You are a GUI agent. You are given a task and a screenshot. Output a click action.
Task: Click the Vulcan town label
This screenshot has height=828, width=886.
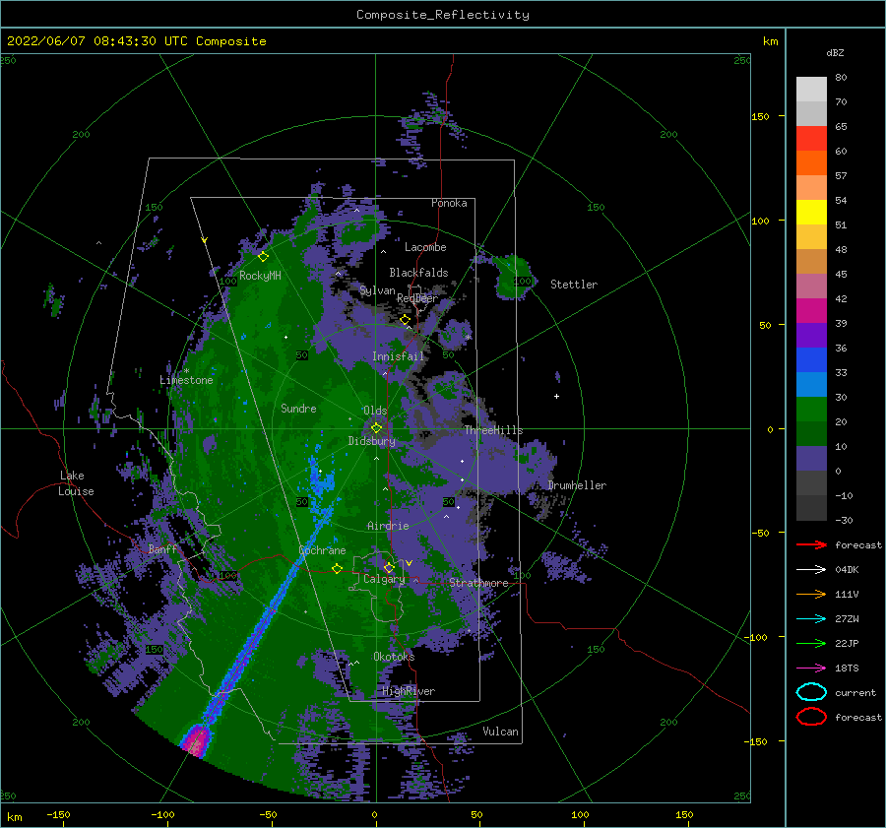tap(500, 732)
